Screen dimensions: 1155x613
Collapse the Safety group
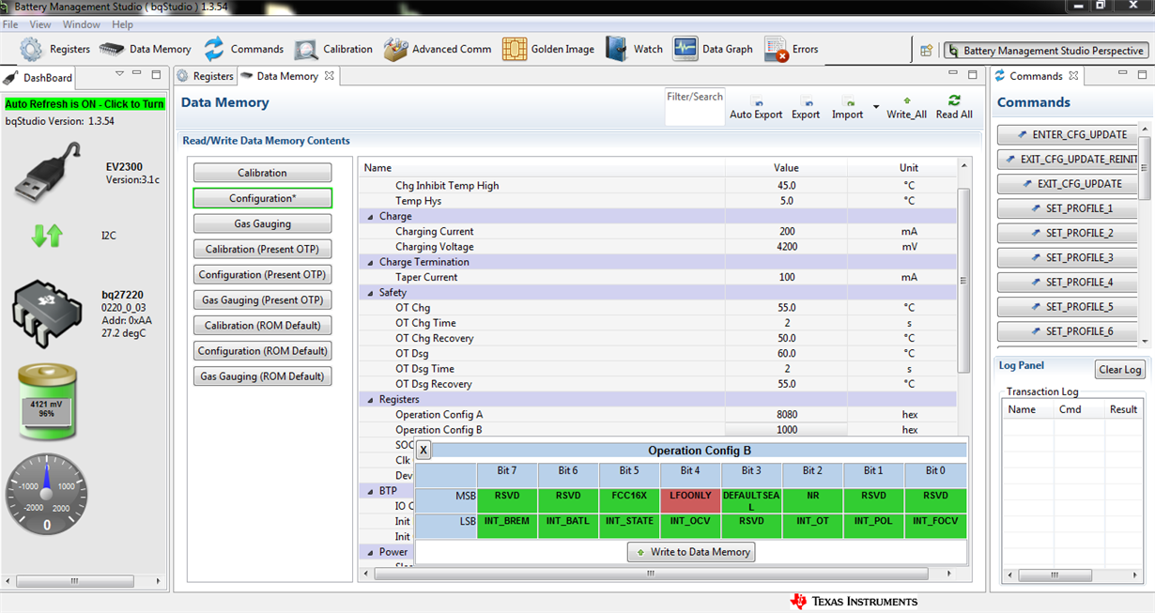coord(369,293)
